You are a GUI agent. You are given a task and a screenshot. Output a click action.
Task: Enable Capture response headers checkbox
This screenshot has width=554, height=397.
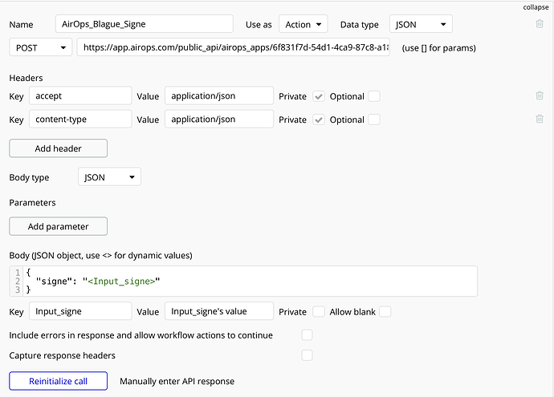pyautogui.click(x=307, y=355)
